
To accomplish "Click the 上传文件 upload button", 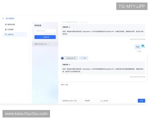I will 104,101.
